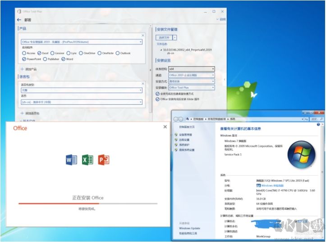Click the PowerPoint icon in Office installer

pyautogui.click(x=104, y=160)
